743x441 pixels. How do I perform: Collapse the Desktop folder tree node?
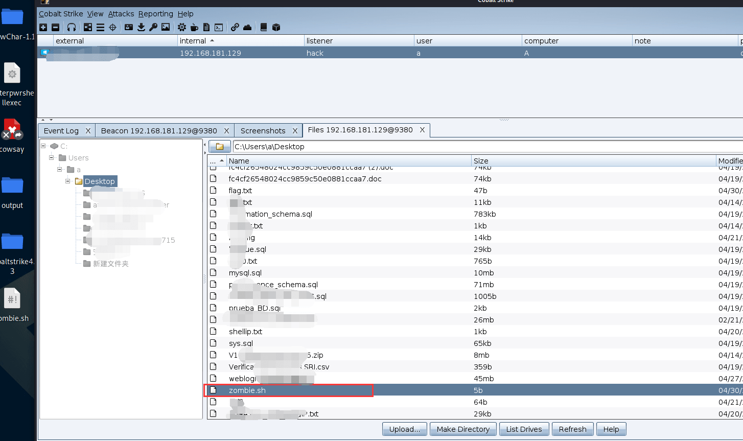click(67, 181)
